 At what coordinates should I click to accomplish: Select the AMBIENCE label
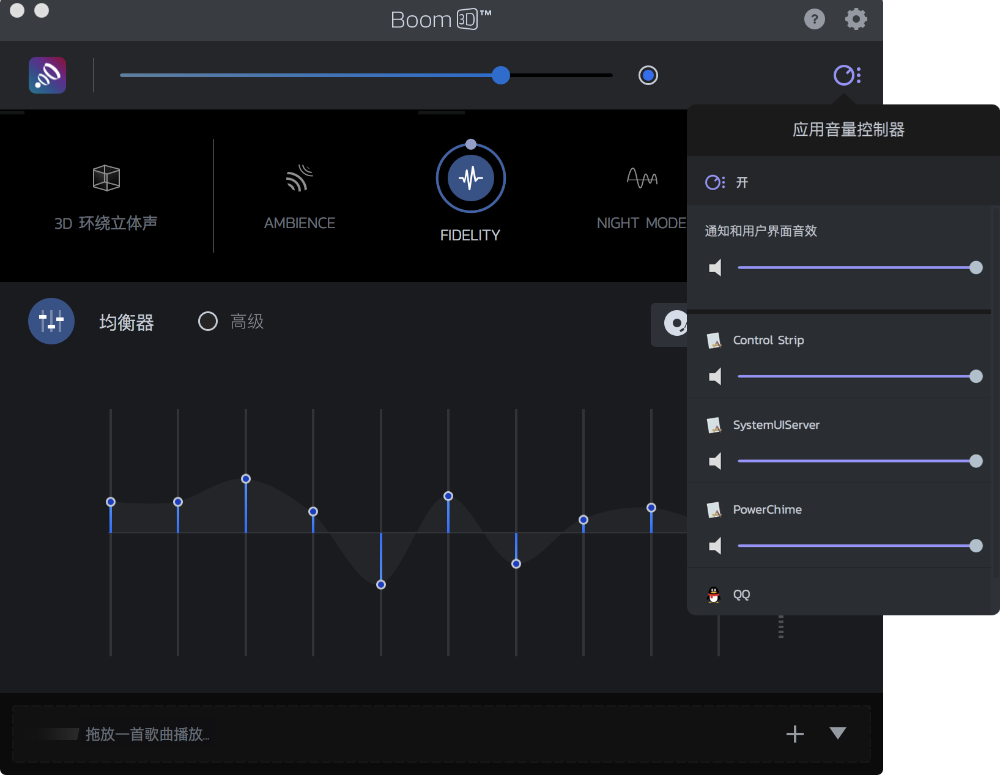point(300,223)
